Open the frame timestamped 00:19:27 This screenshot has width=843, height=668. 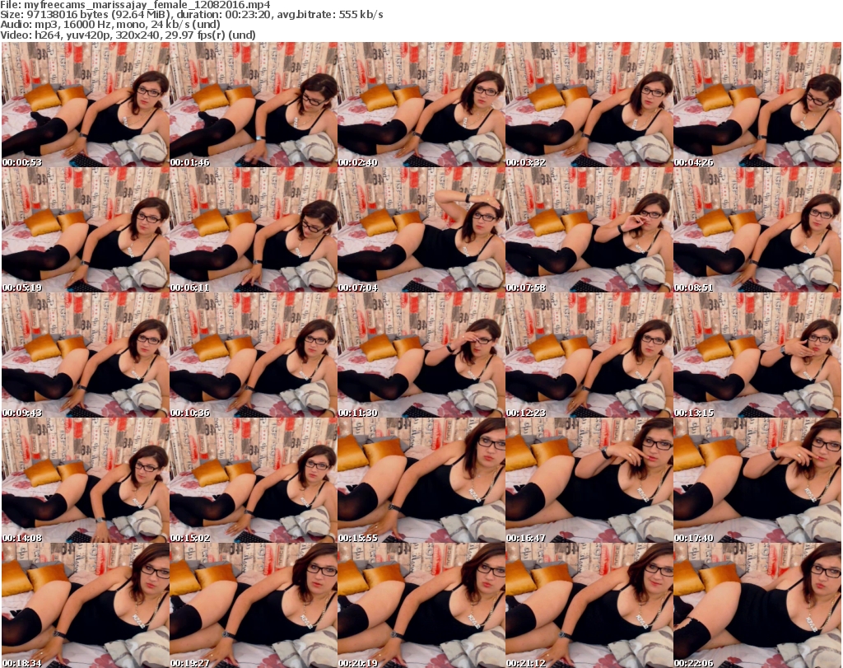[x=254, y=605]
